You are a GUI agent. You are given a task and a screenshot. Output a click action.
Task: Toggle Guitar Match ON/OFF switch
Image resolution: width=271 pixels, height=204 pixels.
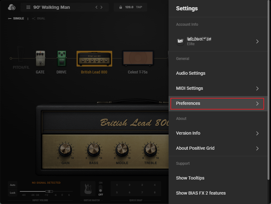[x=101, y=189]
